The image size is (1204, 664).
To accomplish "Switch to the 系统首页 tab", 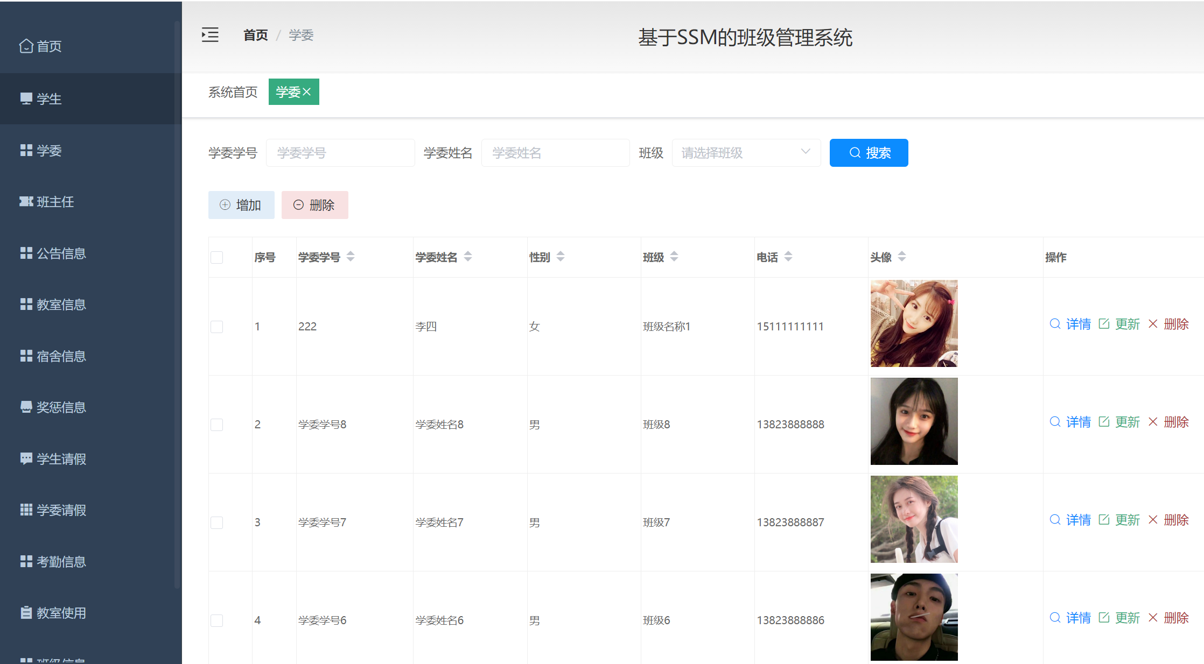I will 233,91.
